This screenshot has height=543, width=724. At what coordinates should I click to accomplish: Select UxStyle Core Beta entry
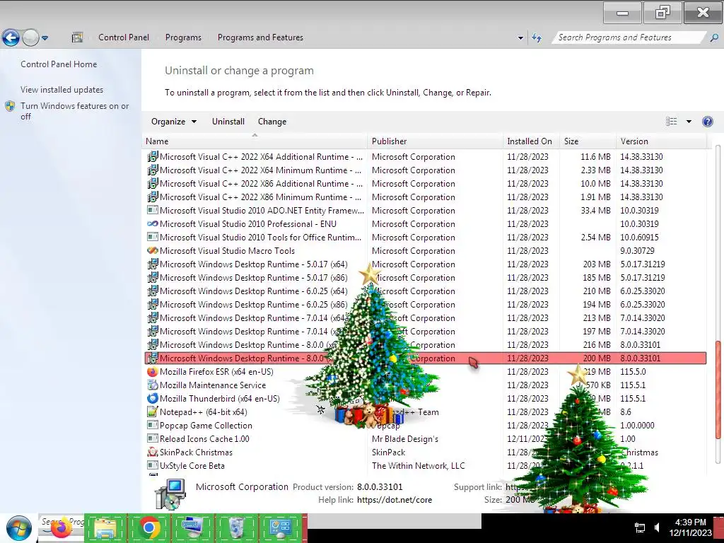192,465
